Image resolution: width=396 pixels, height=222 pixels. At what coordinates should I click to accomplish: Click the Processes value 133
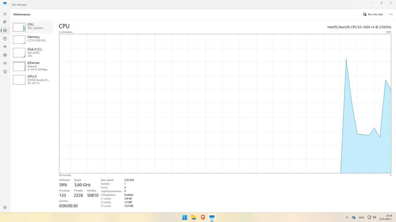63,195
